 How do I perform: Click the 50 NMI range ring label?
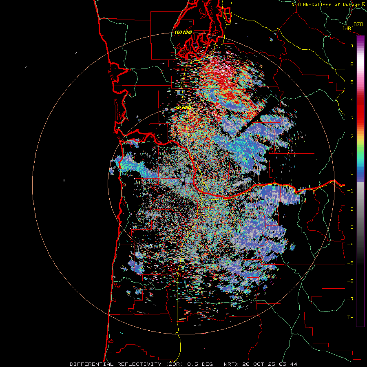tap(183, 108)
